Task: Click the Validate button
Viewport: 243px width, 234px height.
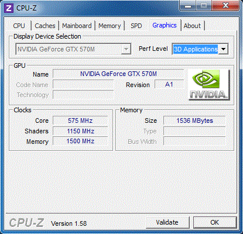Action: point(167,222)
